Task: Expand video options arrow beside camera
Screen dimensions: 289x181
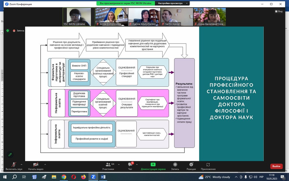Action: (x=45, y=164)
